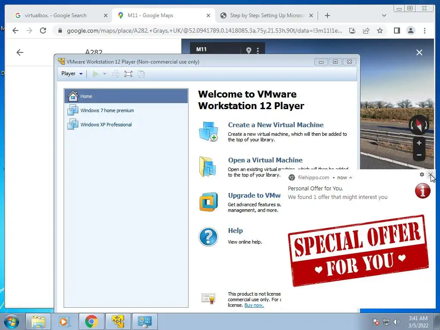Click the blue Help question mark icon
The image size is (440, 330).
pyautogui.click(x=208, y=237)
